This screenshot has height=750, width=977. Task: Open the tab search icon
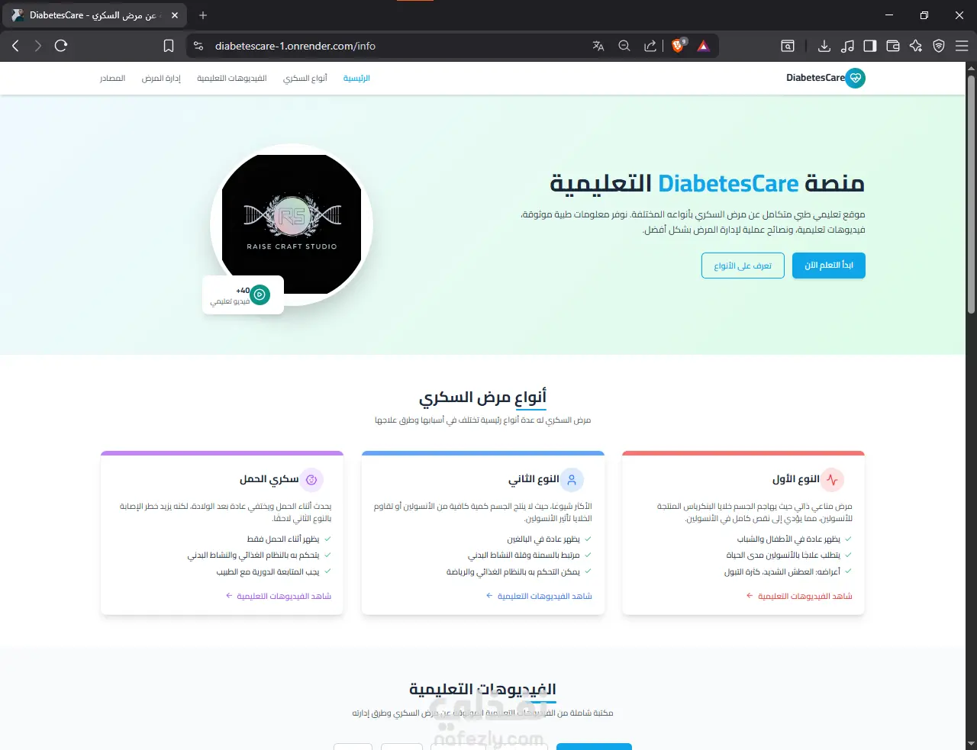pos(788,46)
